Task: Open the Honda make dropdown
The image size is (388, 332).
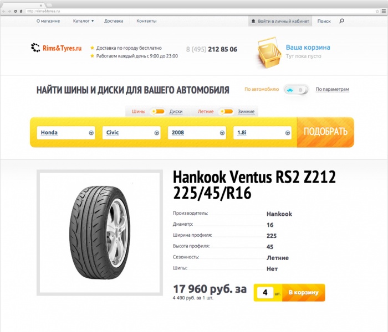Action: [x=66, y=133]
